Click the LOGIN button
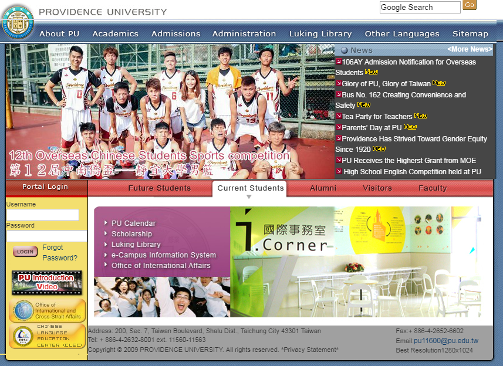This screenshot has width=503, height=366. (x=25, y=252)
